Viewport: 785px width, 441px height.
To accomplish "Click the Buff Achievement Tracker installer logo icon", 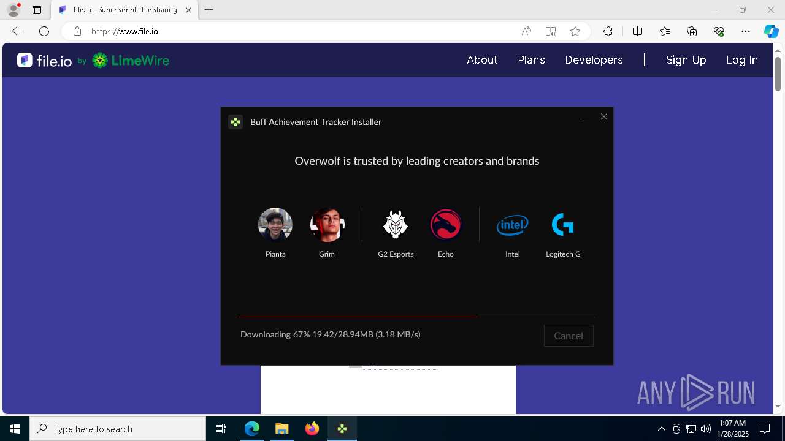I will point(235,122).
